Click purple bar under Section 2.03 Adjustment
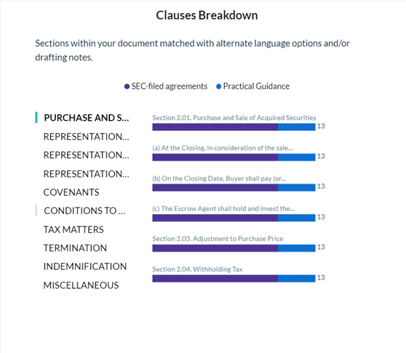The width and height of the screenshot is (406, 353). 215,248
